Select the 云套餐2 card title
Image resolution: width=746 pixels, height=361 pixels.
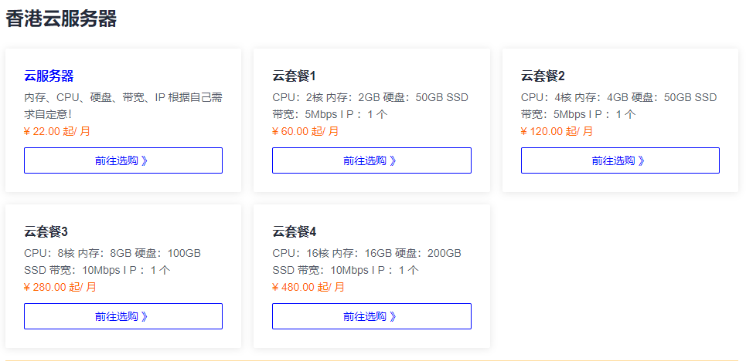coord(543,76)
